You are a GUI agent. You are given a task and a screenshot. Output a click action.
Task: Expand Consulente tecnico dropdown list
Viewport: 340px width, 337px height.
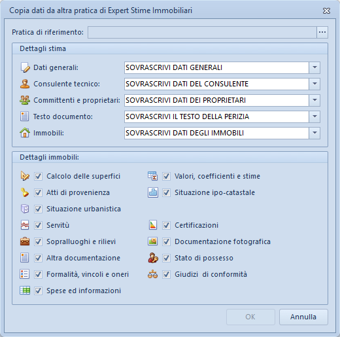click(314, 84)
